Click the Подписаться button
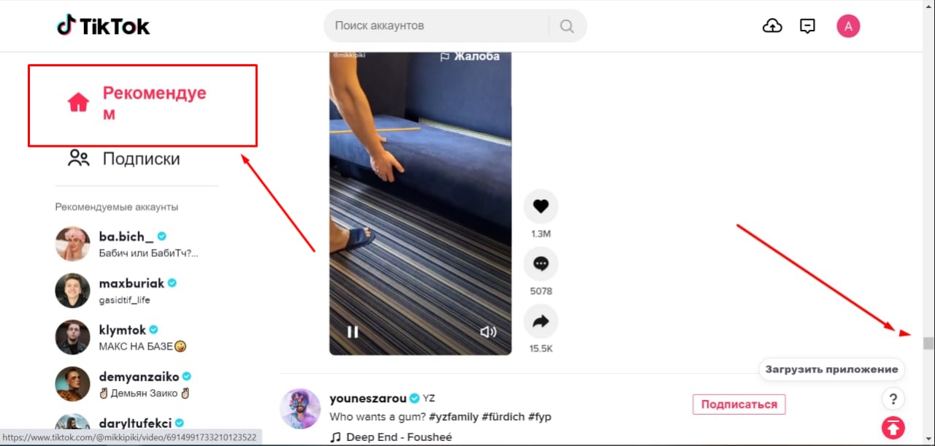Screen dimensions: 935x446 tap(739, 404)
